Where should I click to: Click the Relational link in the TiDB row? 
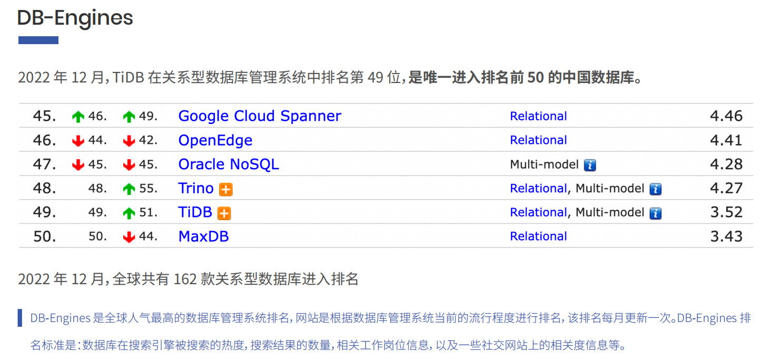pyautogui.click(x=538, y=212)
